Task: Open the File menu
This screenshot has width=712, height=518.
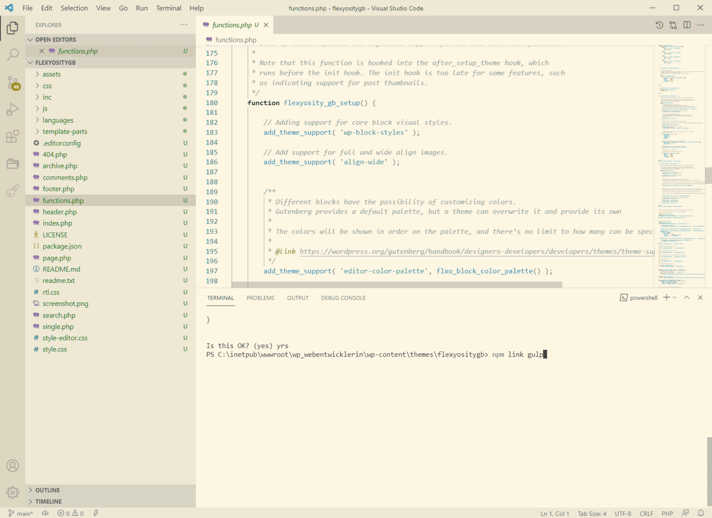Action: [27, 8]
